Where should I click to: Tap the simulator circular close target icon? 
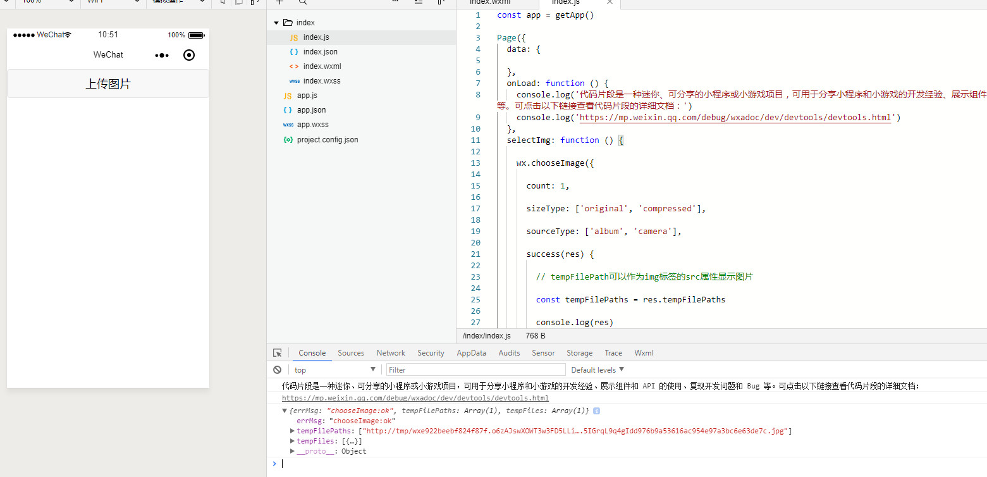pyautogui.click(x=188, y=55)
